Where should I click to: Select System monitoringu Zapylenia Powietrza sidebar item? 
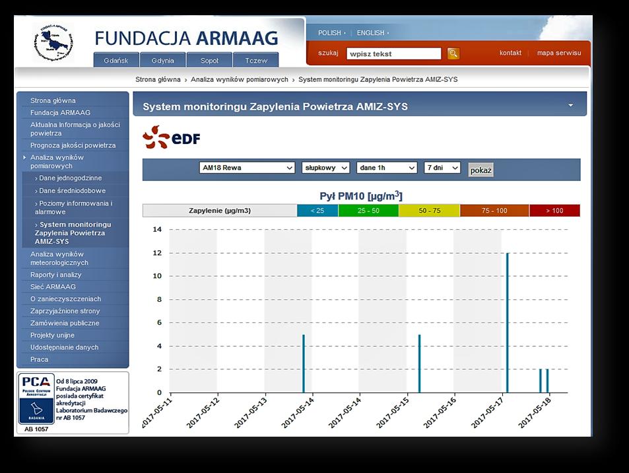(x=73, y=233)
